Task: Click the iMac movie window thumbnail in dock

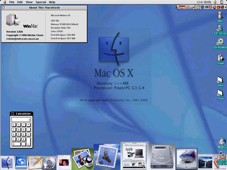Action: click(187, 159)
